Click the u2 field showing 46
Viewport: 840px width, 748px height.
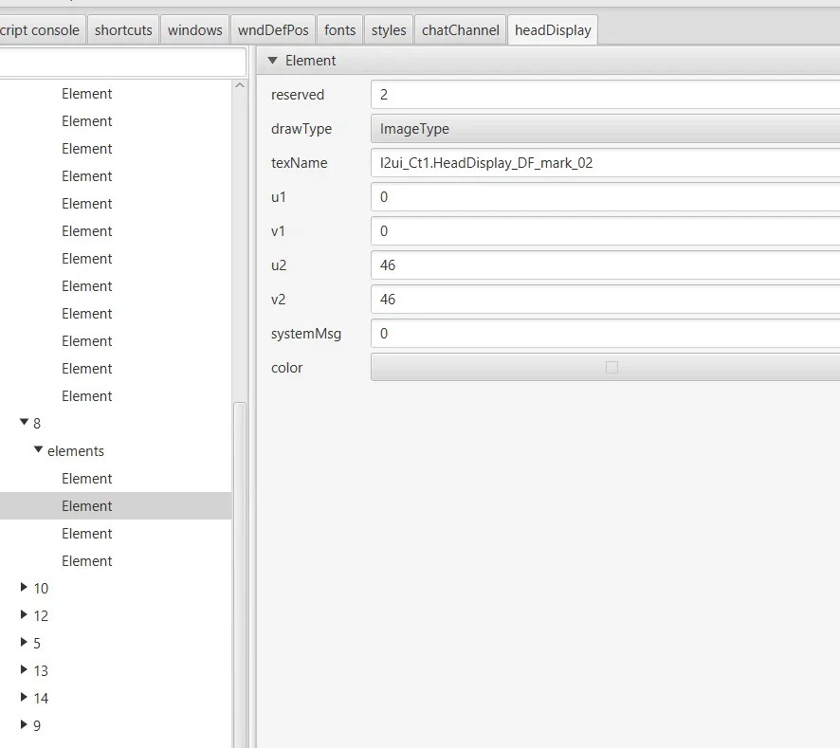point(606,265)
